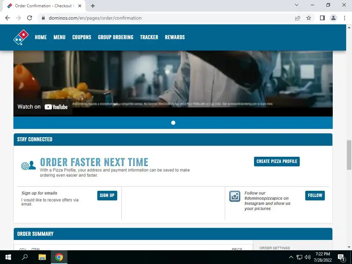Click the ORDER SUMMARY heading
352x264 pixels.
coord(35,234)
